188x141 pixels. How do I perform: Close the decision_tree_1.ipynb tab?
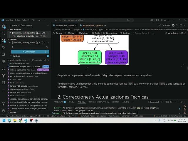(x=76, y=26)
